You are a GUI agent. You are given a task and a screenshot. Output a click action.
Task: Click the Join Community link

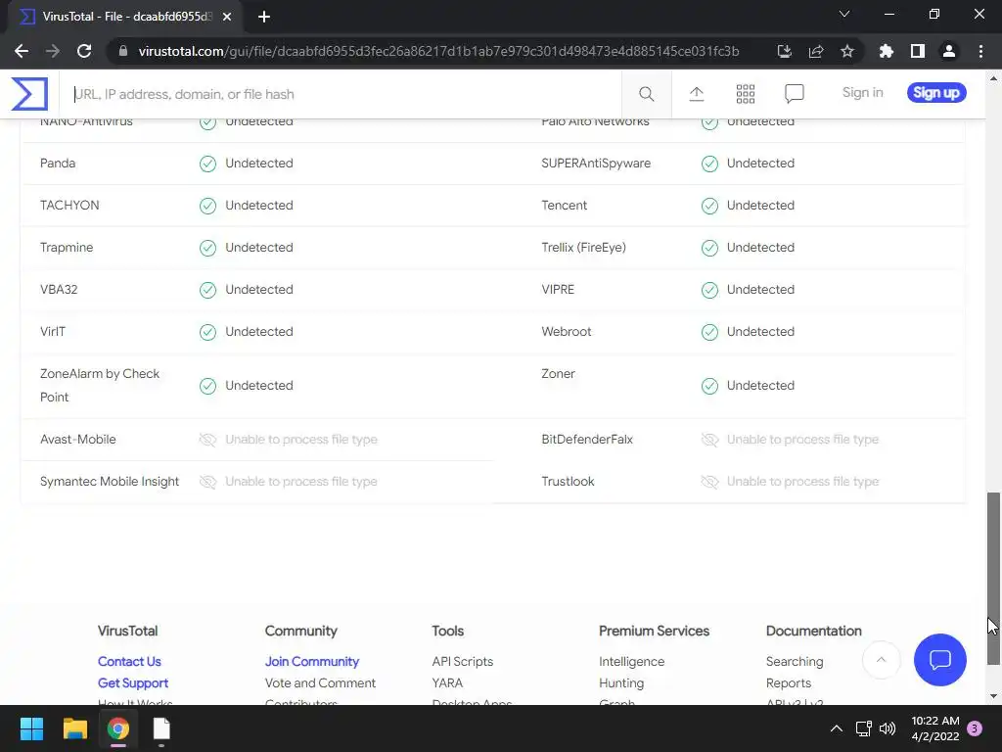(312, 661)
